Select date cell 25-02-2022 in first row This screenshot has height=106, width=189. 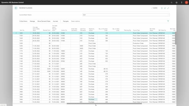click(56, 33)
